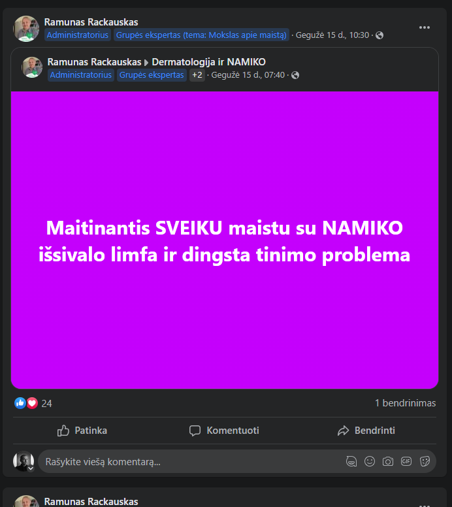Open the sticker picker icon
The image size is (452, 507).
pyautogui.click(x=425, y=461)
